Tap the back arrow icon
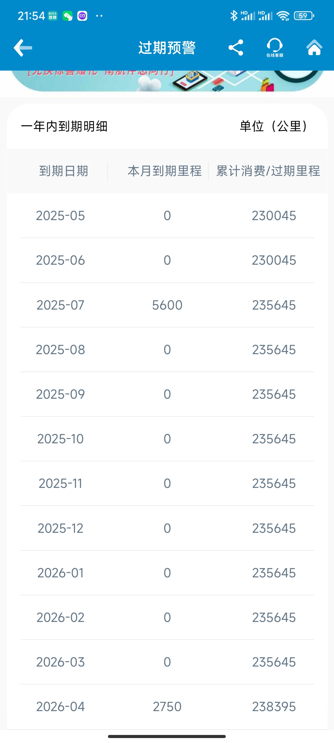 click(x=23, y=48)
